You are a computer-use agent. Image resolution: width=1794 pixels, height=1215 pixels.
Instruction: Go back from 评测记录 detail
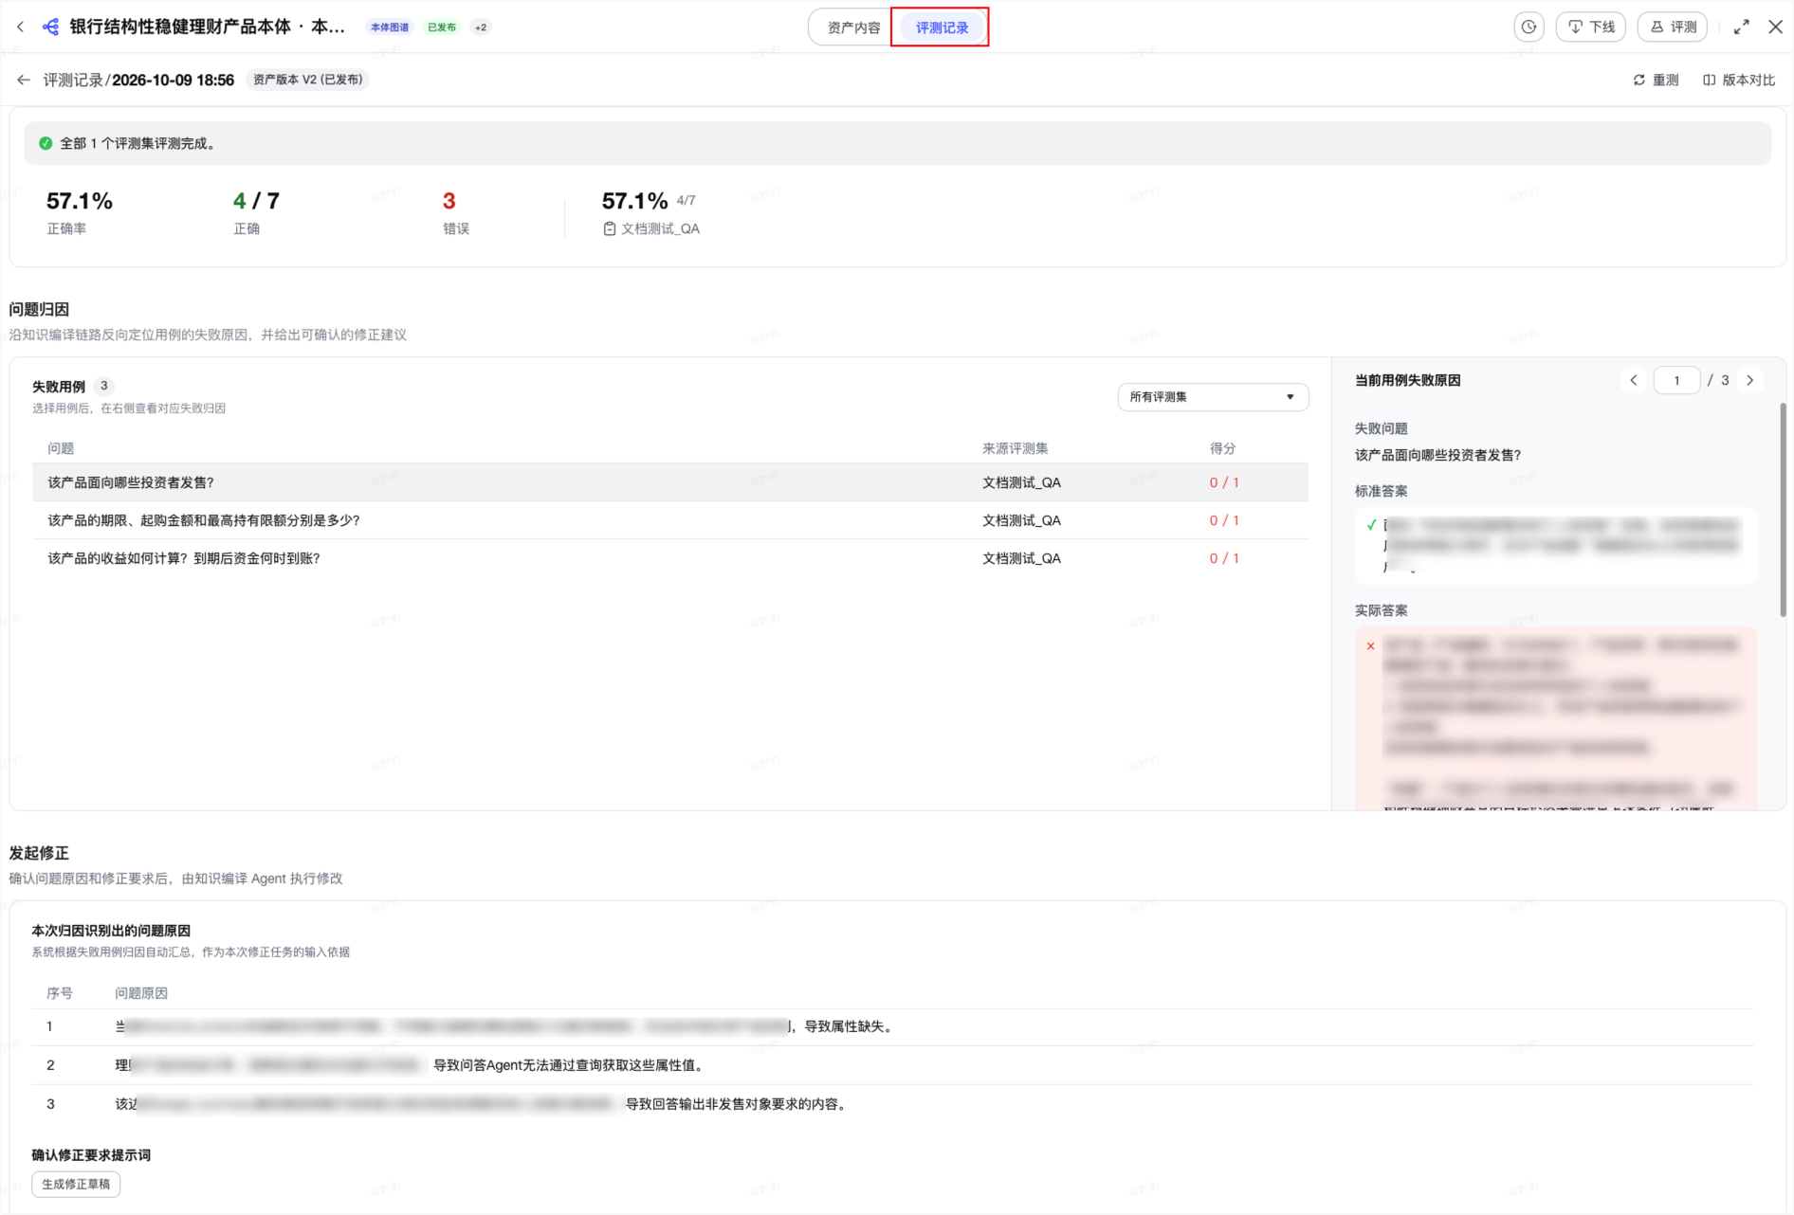[24, 80]
